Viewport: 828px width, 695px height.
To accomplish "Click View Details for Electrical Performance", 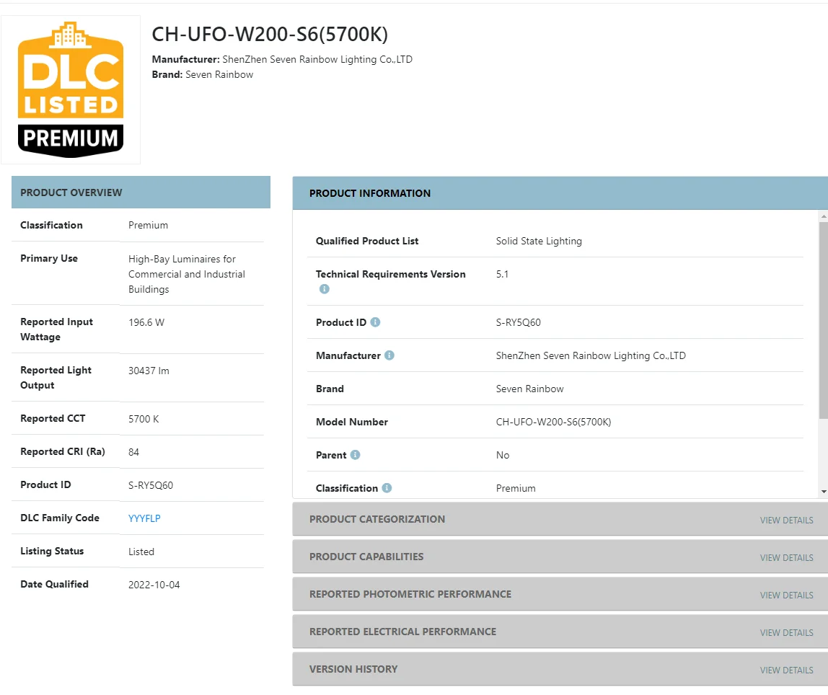I will tap(786, 632).
